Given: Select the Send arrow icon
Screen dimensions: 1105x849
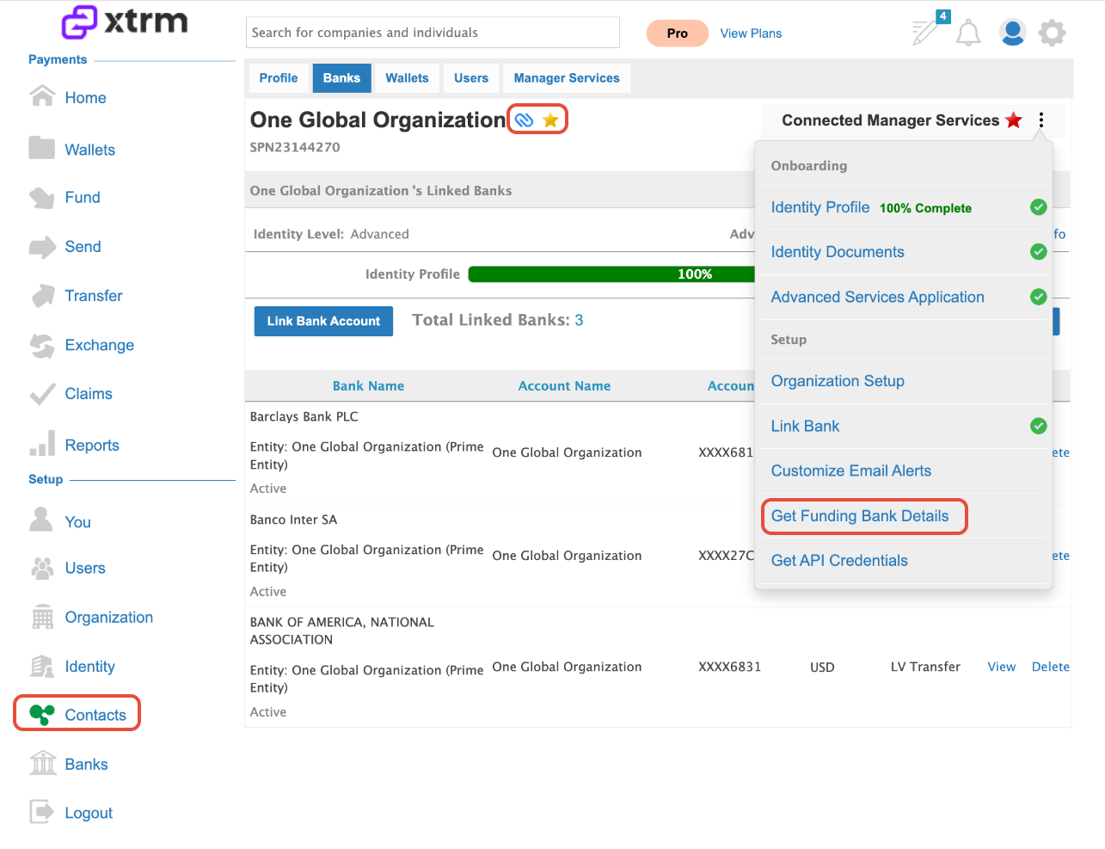Looking at the screenshot, I should click(x=41, y=247).
